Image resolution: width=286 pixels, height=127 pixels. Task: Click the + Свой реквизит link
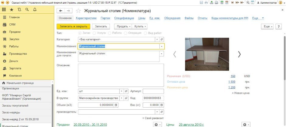point(153,118)
